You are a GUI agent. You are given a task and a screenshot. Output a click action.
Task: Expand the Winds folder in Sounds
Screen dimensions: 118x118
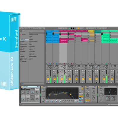coord(29,60)
